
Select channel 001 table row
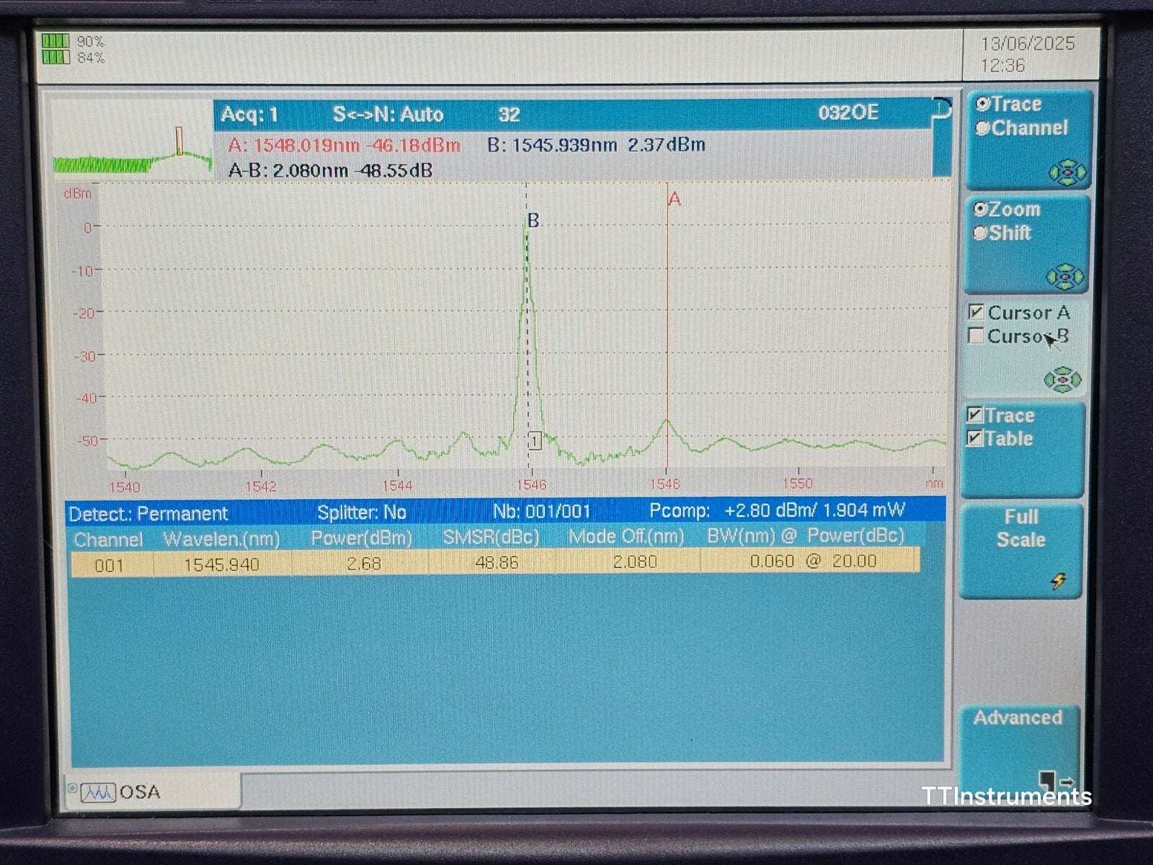click(495, 562)
